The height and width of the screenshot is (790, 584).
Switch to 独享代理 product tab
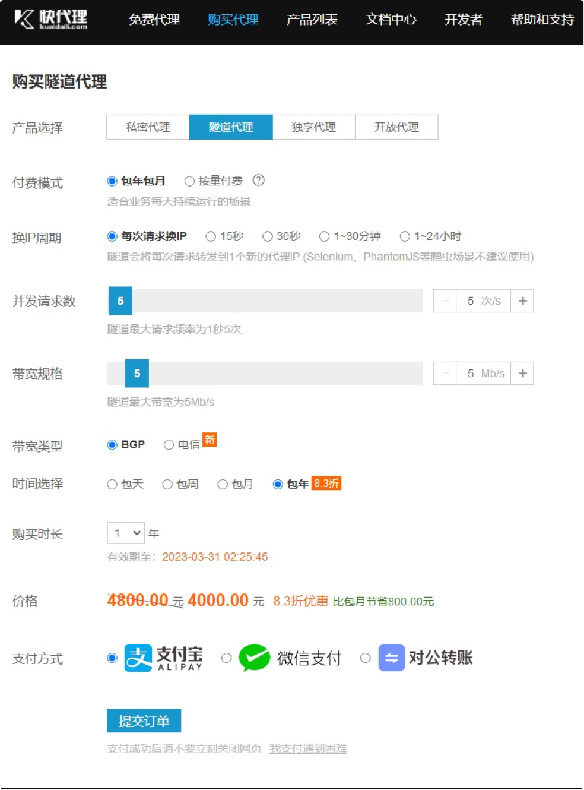point(314,127)
